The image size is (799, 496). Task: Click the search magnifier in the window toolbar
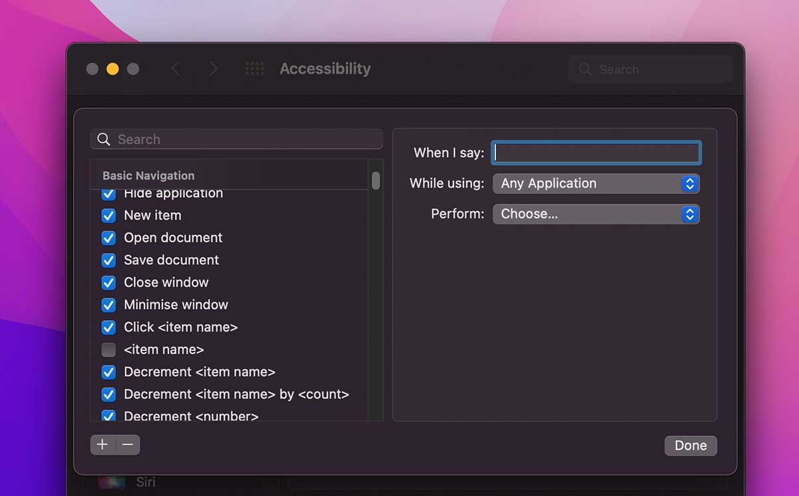(x=584, y=69)
